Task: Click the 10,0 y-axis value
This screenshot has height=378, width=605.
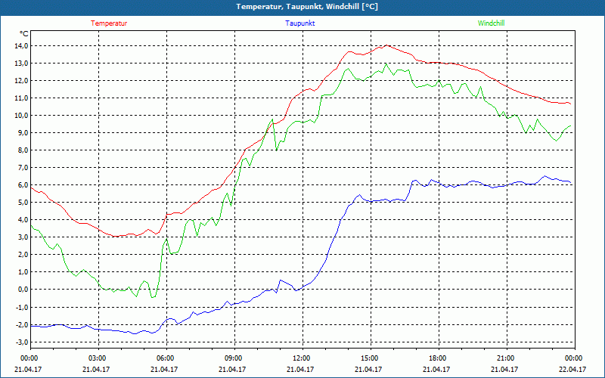Action: coord(22,116)
